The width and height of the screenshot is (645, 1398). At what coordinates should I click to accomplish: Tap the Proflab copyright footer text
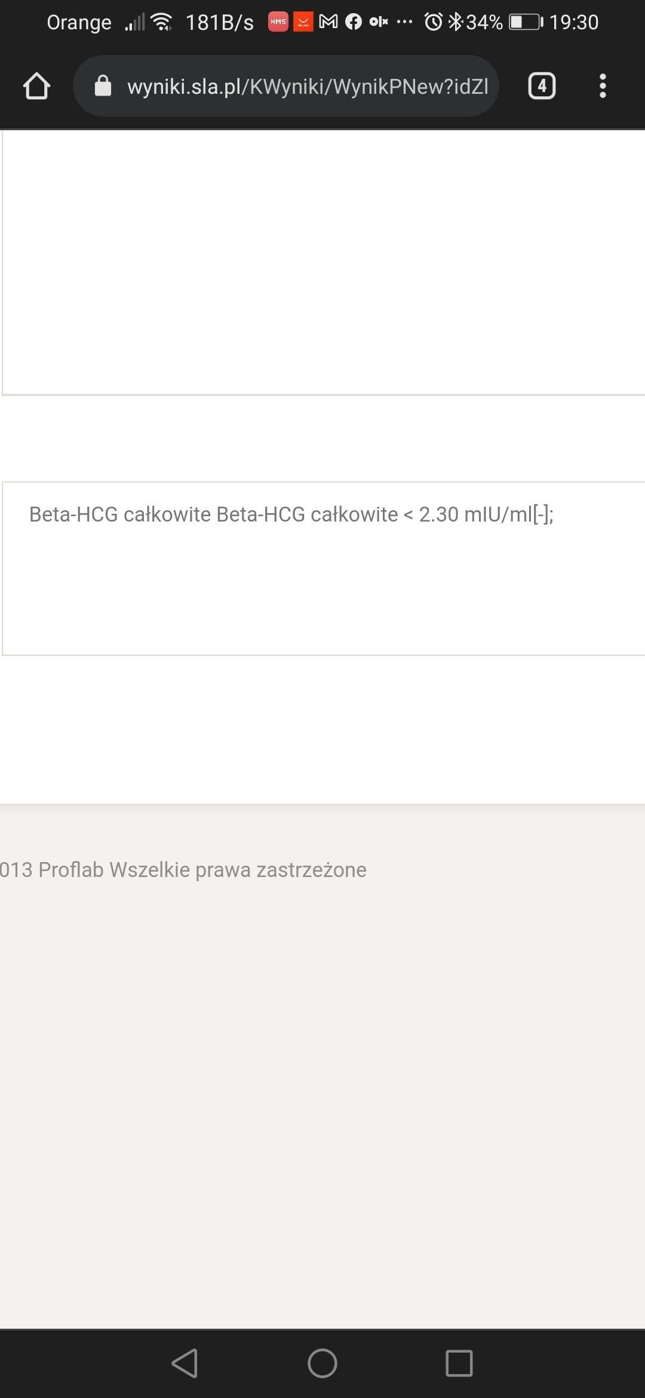click(x=183, y=870)
